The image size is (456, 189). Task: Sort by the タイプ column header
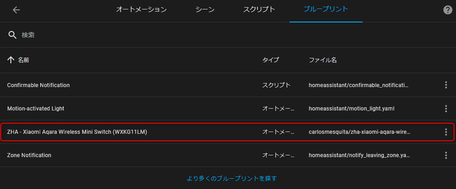(x=271, y=60)
